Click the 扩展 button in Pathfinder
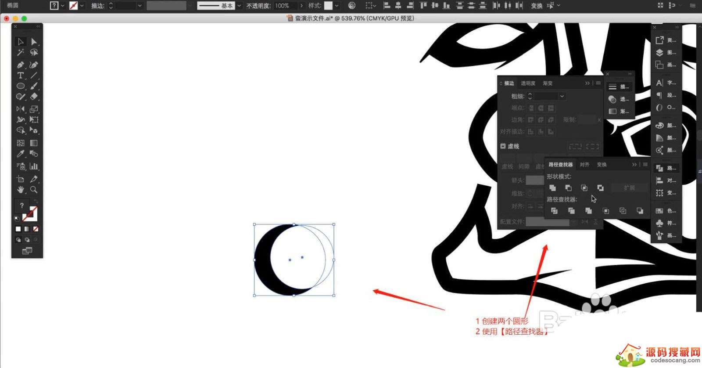702x368 pixels. (x=629, y=188)
